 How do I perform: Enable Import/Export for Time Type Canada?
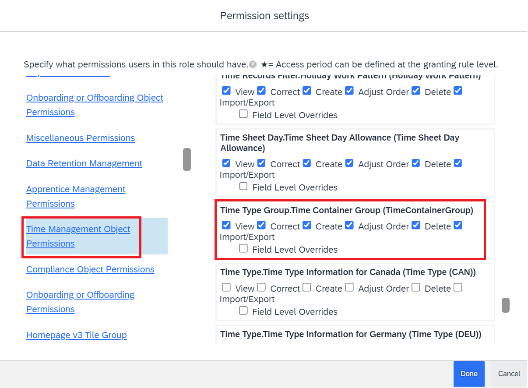pos(458,287)
